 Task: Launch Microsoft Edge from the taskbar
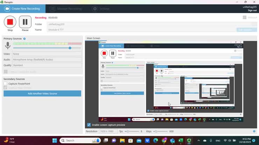[x=156, y=140]
